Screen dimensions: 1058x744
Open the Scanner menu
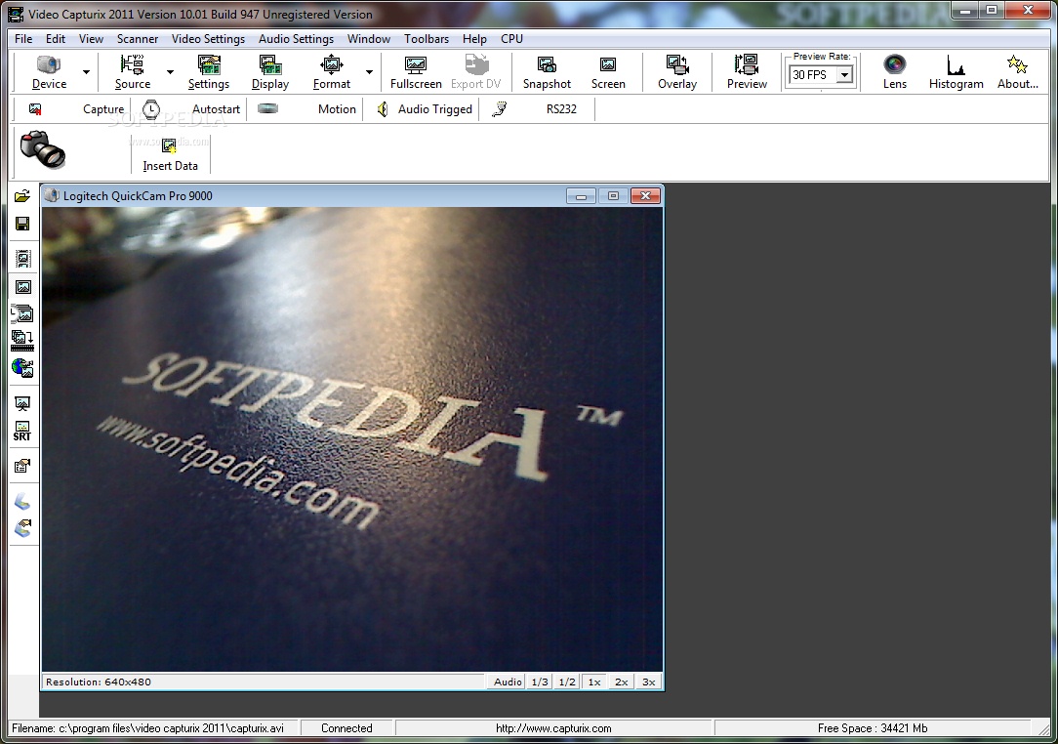pos(138,38)
